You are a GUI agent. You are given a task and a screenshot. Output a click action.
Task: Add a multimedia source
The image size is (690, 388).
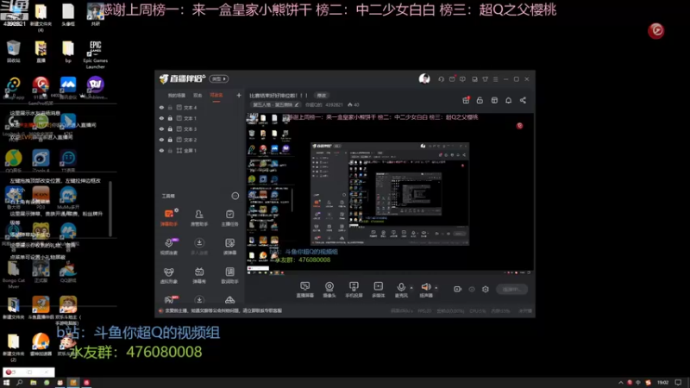tap(379, 290)
